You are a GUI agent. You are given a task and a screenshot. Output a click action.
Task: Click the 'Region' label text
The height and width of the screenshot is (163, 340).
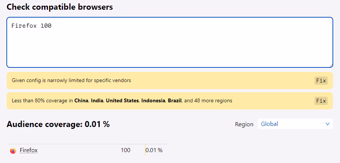(244, 124)
